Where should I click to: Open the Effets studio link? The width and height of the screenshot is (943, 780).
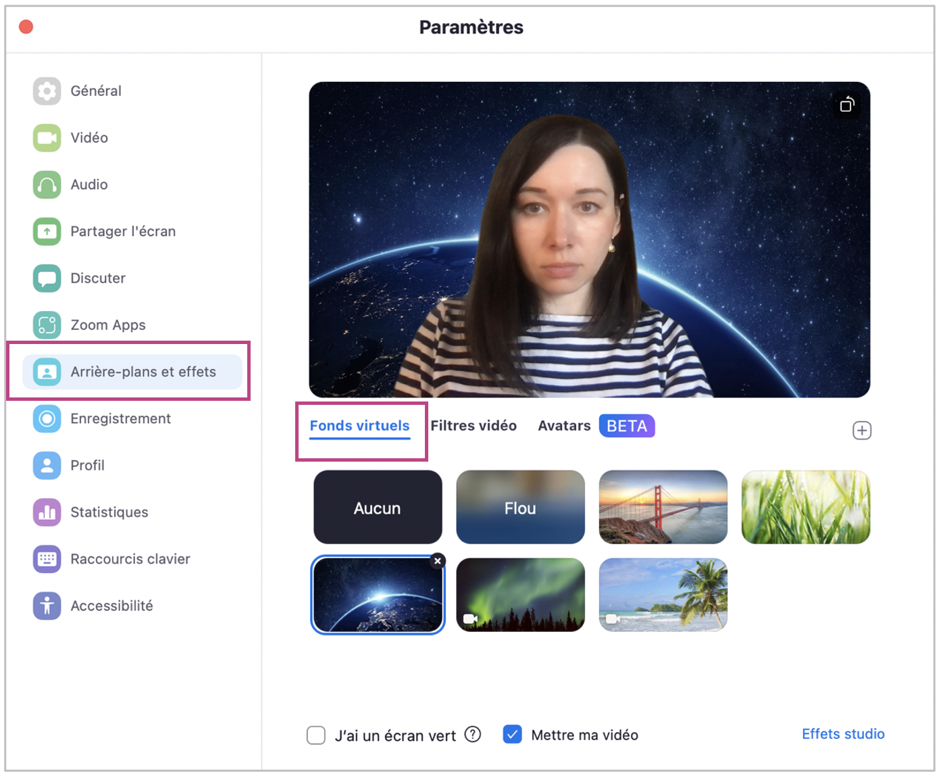click(x=842, y=734)
